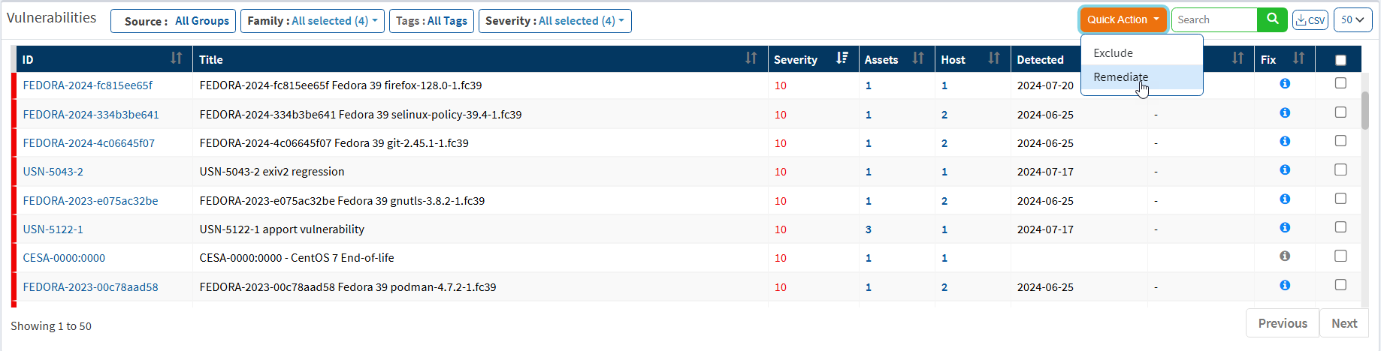Open the Family filter dropdown

pyautogui.click(x=312, y=21)
